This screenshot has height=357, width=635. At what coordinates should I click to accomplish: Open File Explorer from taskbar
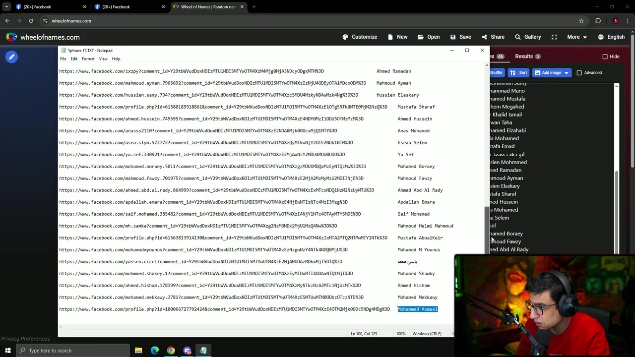coord(138,351)
